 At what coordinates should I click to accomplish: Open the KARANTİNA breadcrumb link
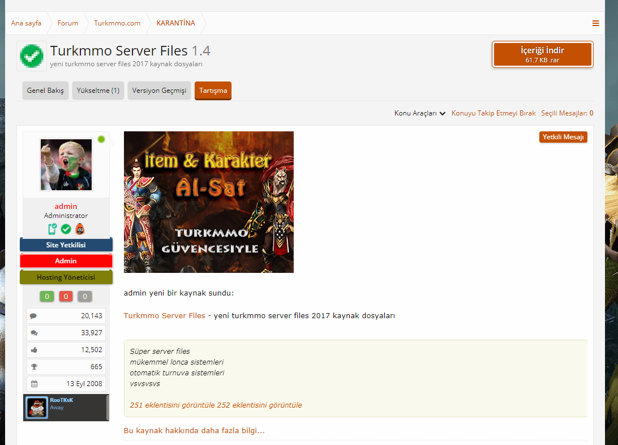click(x=176, y=23)
